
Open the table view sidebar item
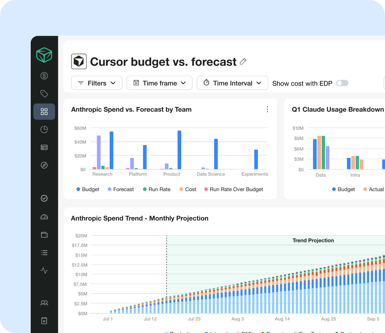[44, 147]
